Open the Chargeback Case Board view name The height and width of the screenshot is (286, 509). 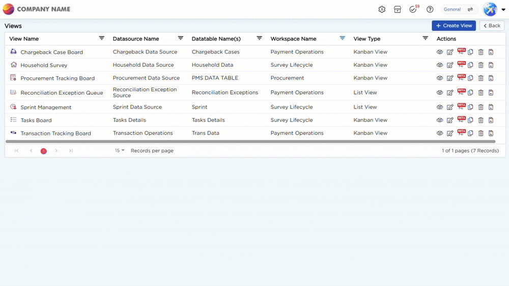tap(51, 52)
